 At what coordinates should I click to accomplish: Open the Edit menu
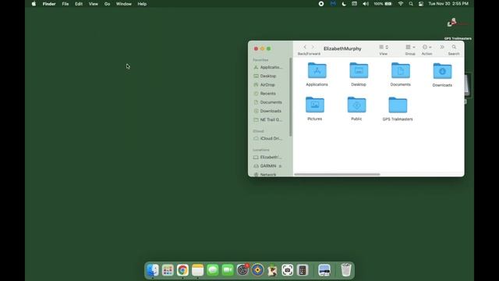pyautogui.click(x=79, y=4)
